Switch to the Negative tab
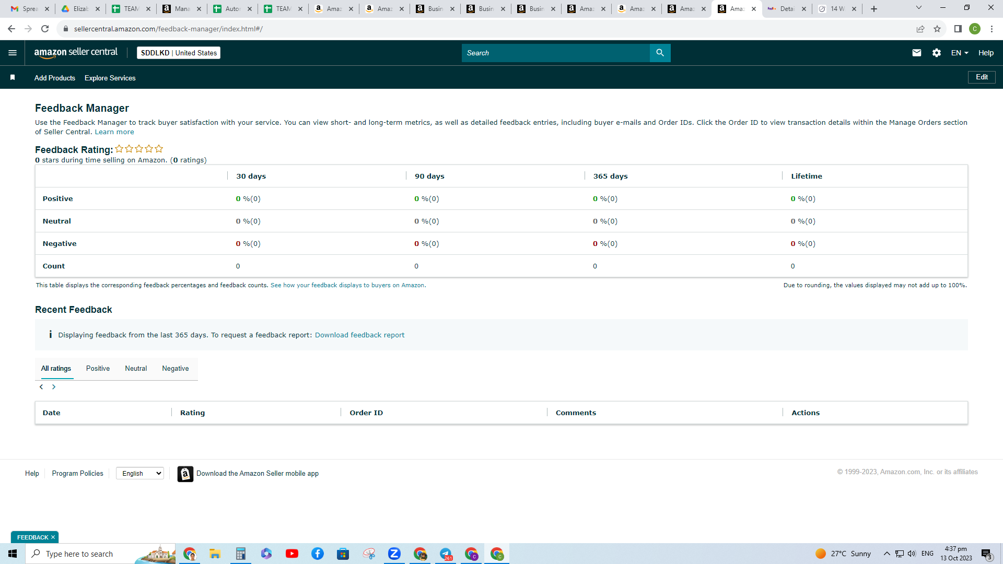The image size is (1003, 564). [176, 369]
